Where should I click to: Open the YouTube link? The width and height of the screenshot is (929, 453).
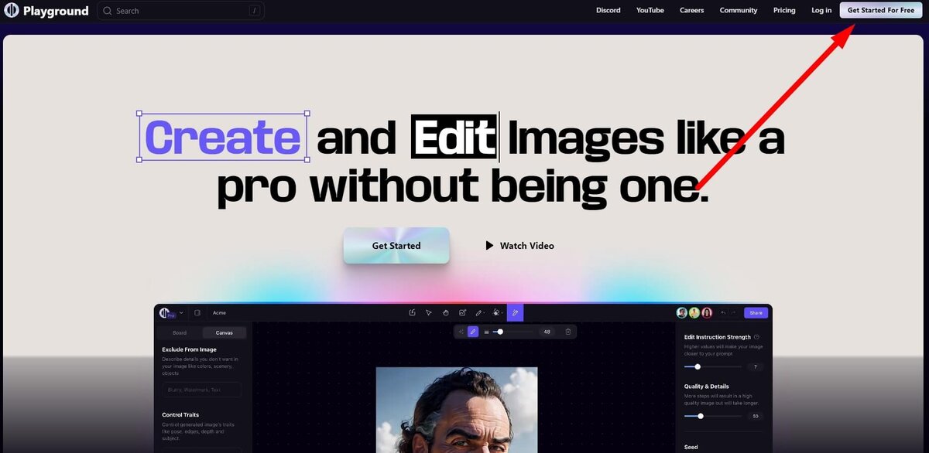pyautogui.click(x=650, y=11)
